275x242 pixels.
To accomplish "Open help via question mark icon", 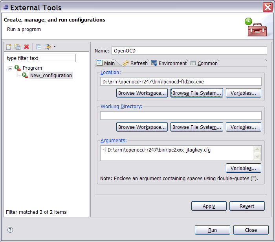I will (x=10, y=230).
